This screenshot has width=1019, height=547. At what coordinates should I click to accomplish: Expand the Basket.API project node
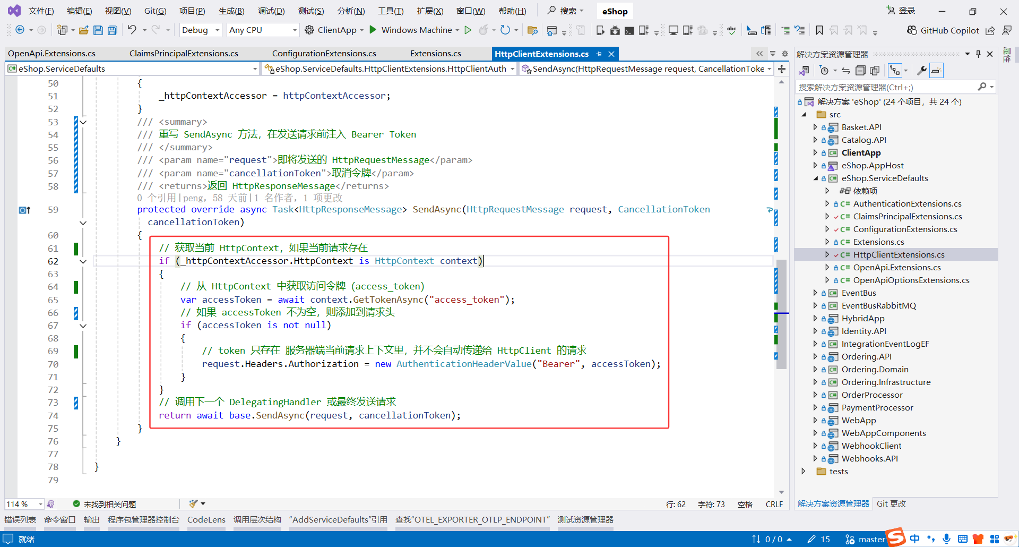[x=816, y=127]
